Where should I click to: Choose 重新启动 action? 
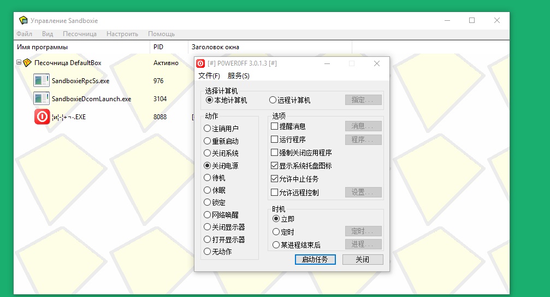[221, 141]
